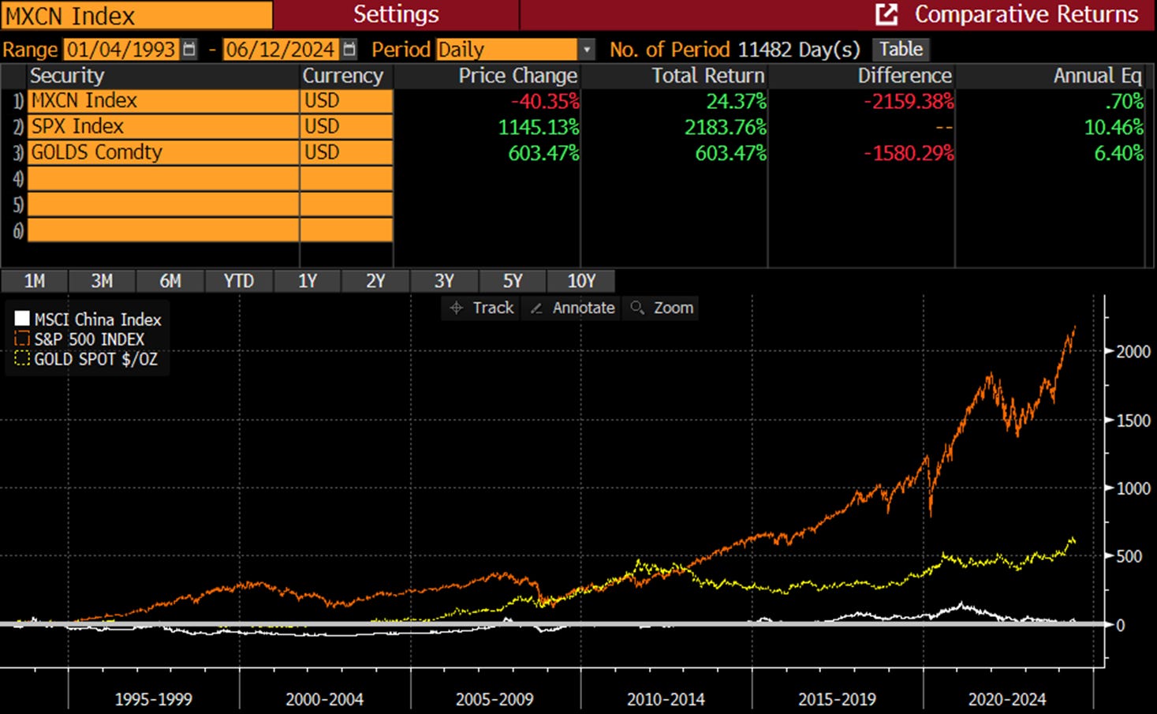Select the 6M range tab
The width and height of the screenshot is (1157, 714).
click(x=170, y=281)
